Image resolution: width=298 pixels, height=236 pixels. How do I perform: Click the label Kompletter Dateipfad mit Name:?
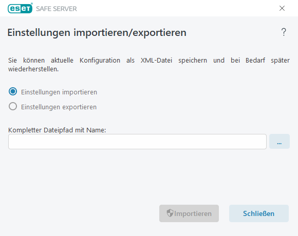(57, 130)
